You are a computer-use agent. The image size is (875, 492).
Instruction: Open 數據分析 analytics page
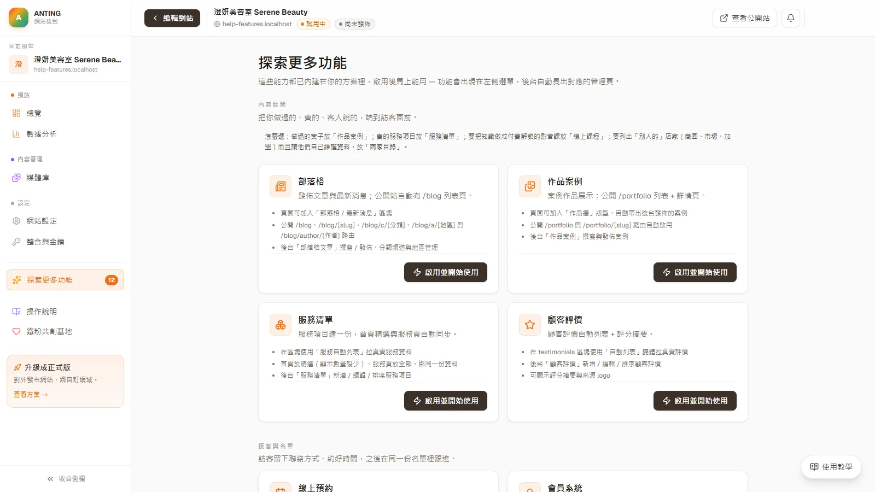[65, 134]
